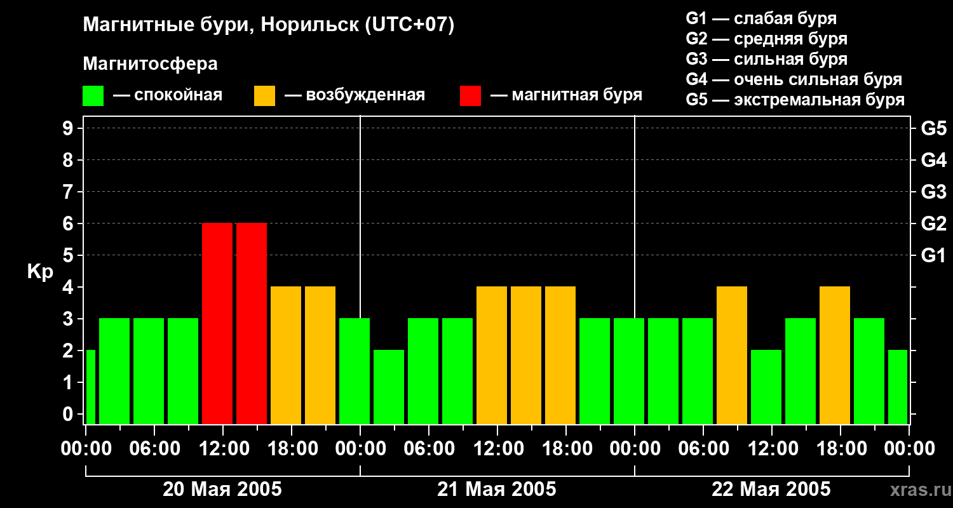Viewport: 953px width, 508px height.
Task: Select the 'G3 — сильная буря' legend line
Action: click(767, 59)
